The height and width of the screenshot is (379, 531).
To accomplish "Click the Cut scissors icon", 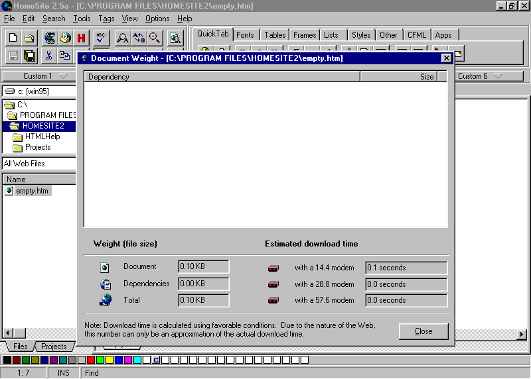I will pos(48,56).
